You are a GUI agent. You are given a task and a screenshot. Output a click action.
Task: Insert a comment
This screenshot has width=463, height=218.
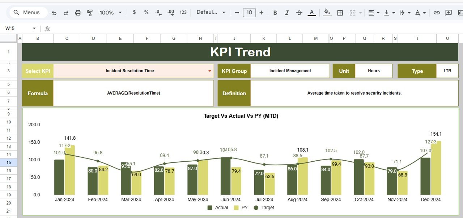449,12
